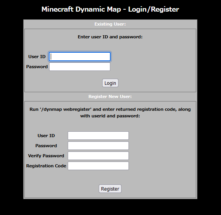Viewport: 221px width, 215px height.
Task: Click the page title "Minecraft Dynamic Map - Login/Register"
Action: point(110,9)
